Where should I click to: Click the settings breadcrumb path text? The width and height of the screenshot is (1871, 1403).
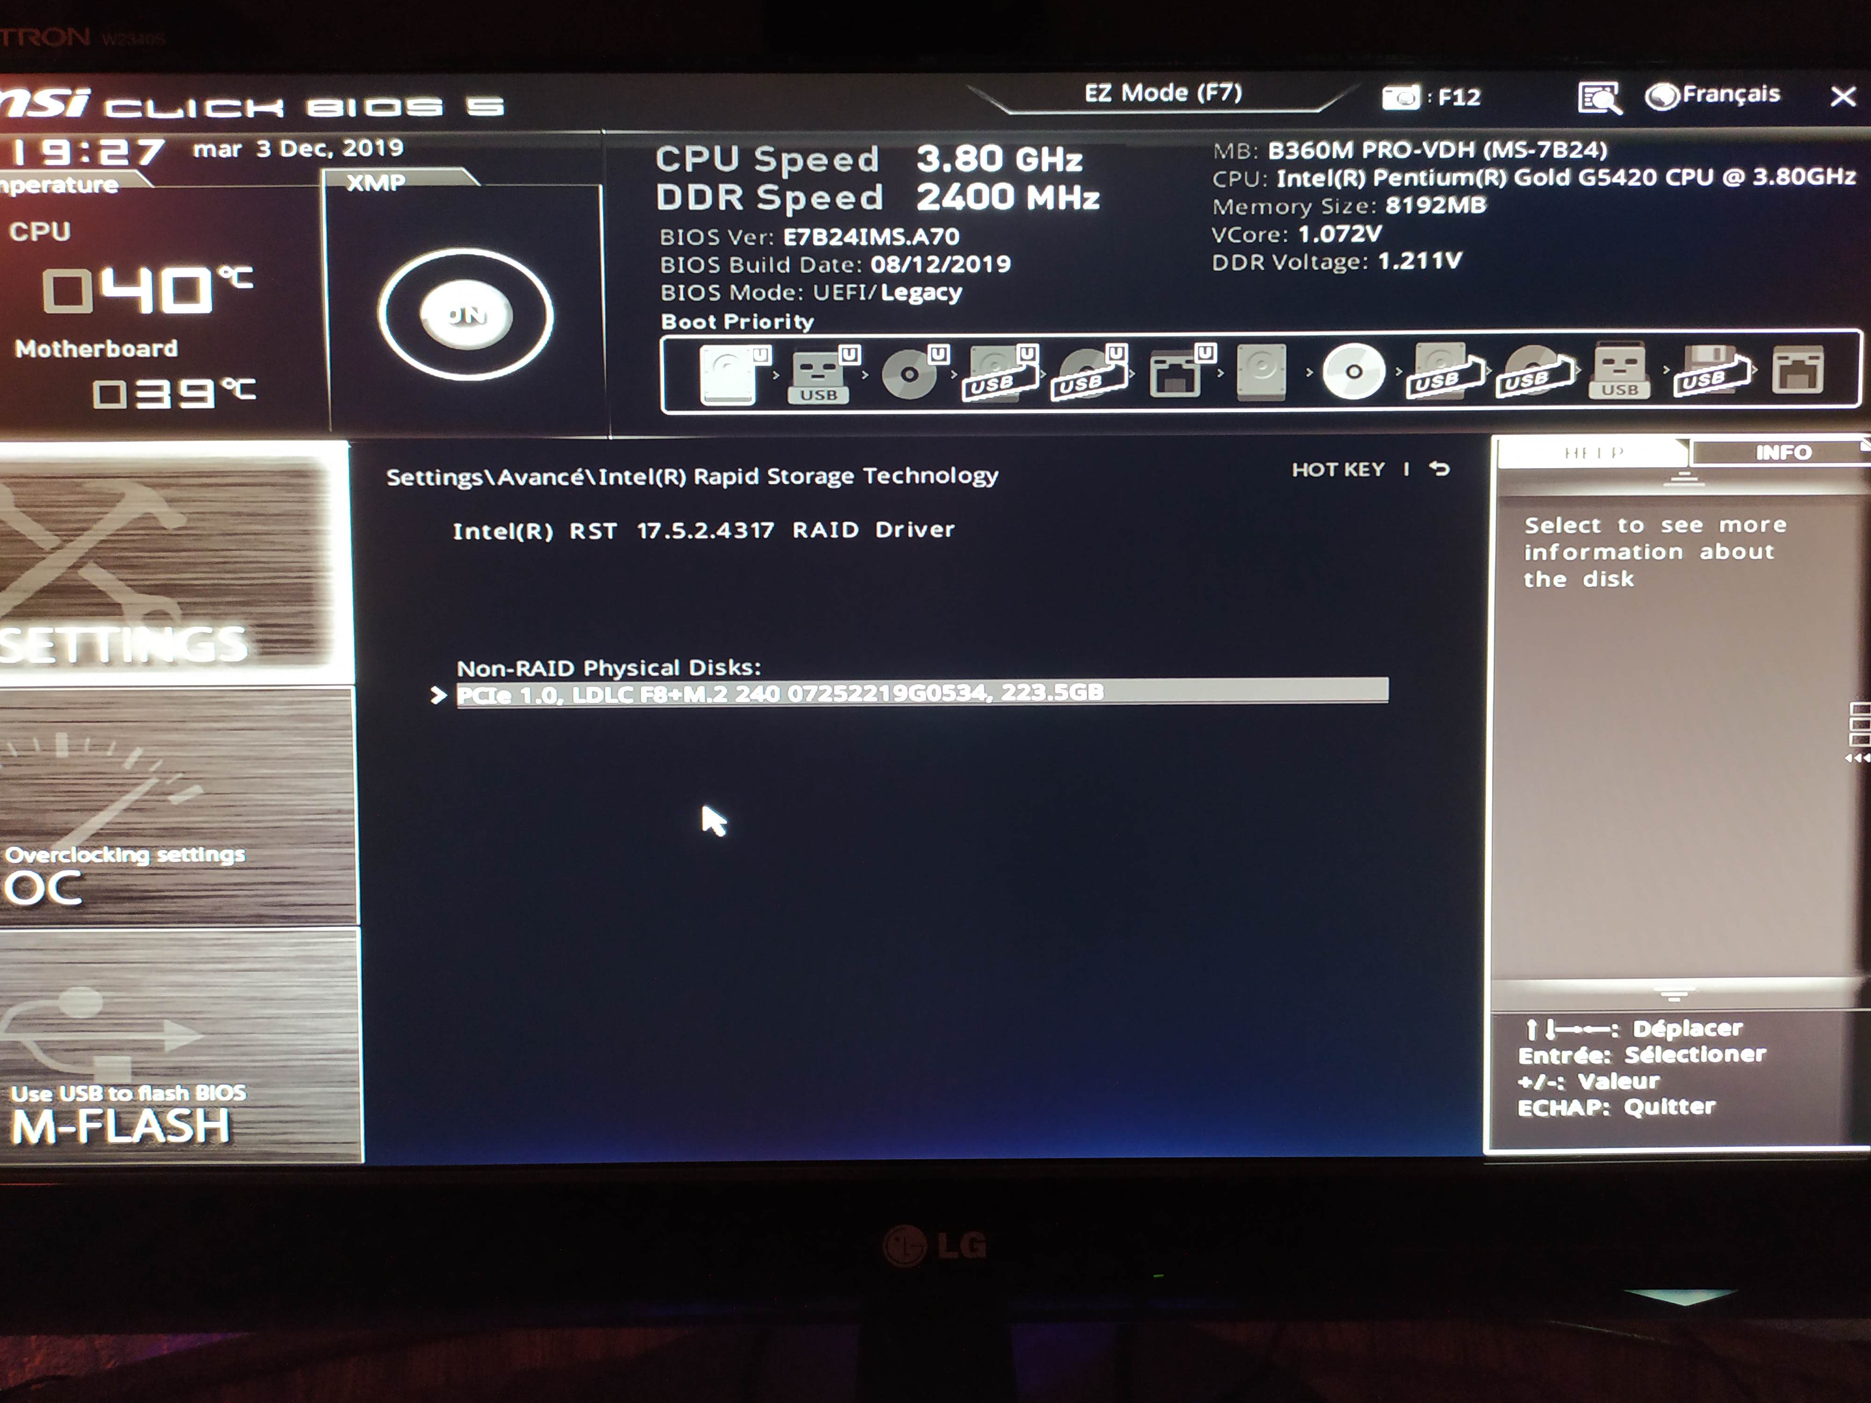tap(692, 476)
